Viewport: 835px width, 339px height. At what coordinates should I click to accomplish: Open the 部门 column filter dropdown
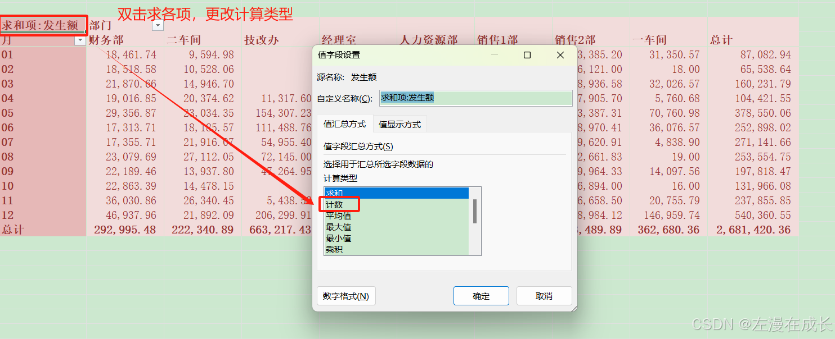[x=158, y=26]
